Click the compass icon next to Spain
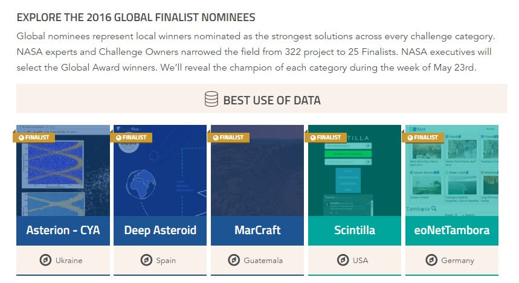This screenshot has width=519, height=283. tap(146, 260)
